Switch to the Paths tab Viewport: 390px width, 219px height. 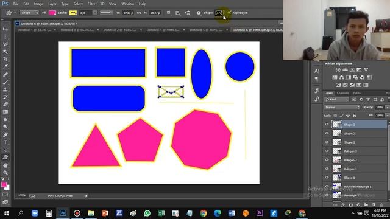coord(357,93)
